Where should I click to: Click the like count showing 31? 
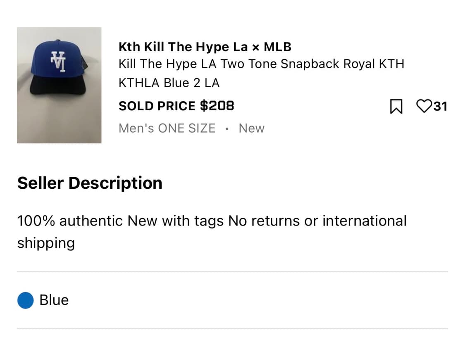pyautogui.click(x=440, y=107)
